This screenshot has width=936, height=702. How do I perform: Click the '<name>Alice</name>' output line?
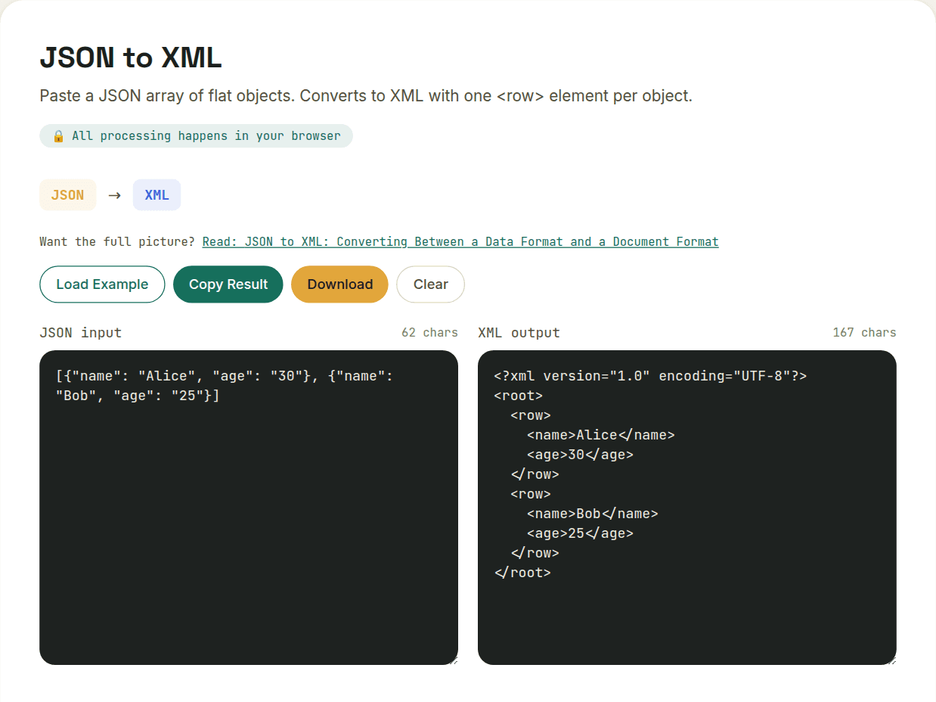click(x=601, y=435)
